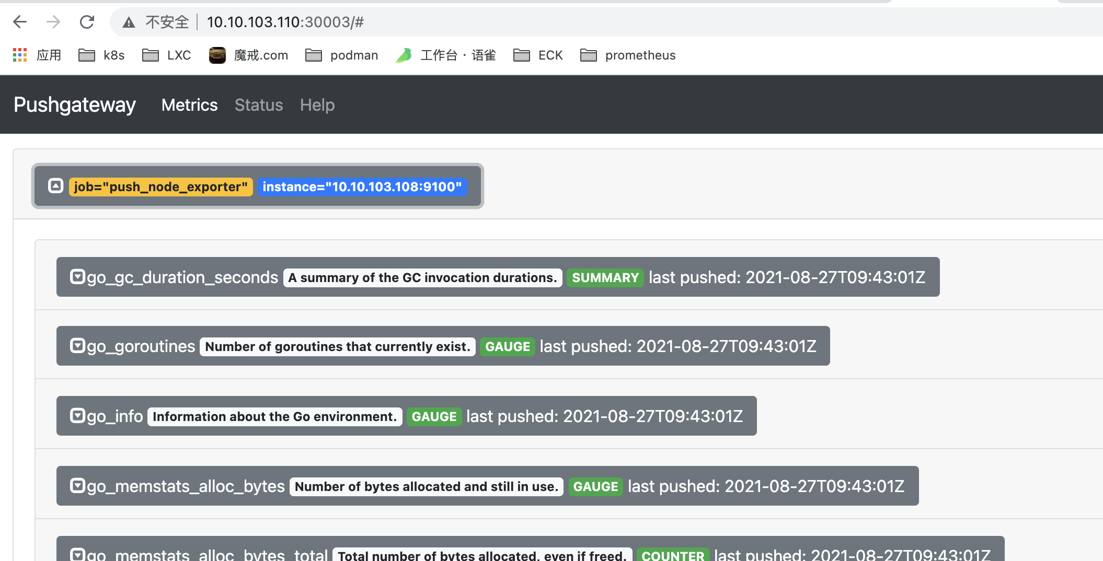This screenshot has height=561, width=1103.
Task: Open the 工作台 · 语雀 bookmark
Action: 445,55
